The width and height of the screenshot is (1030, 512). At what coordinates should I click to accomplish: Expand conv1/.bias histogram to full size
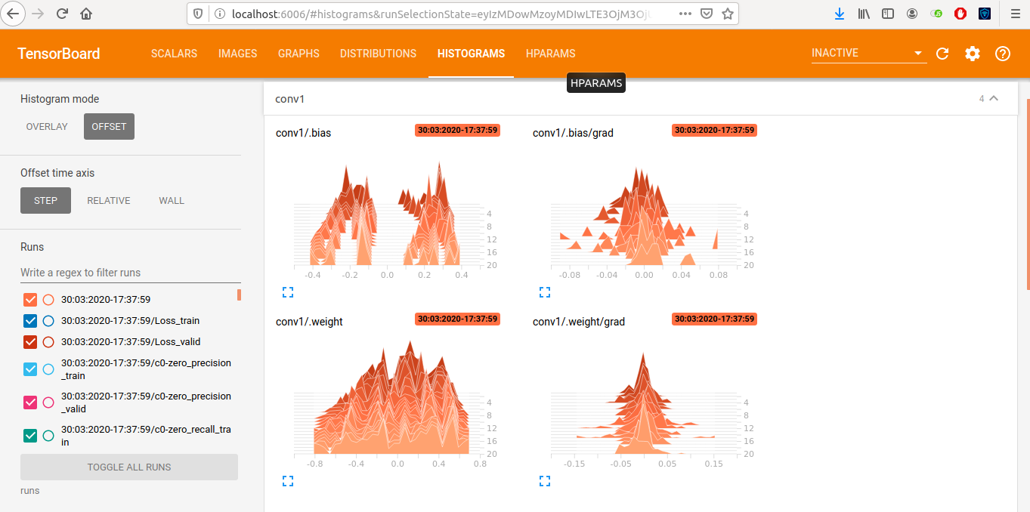click(288, 291)
